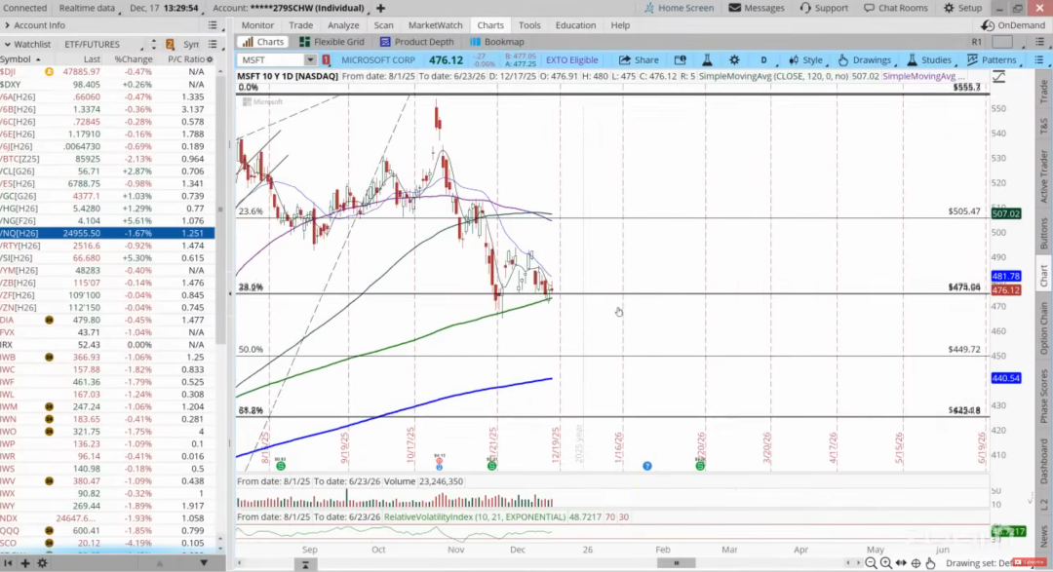This screenshot has width=1053, height=572.
Task: Collapse left sidebar arrow icon
Action: click(8, 563)
